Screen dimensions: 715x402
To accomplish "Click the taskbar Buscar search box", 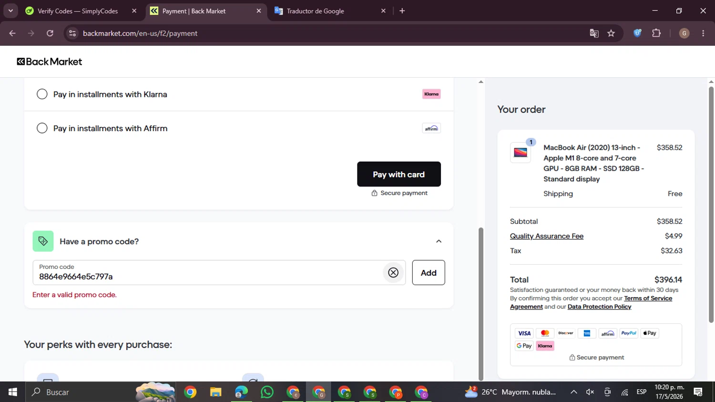I will [x=100, y=392].
